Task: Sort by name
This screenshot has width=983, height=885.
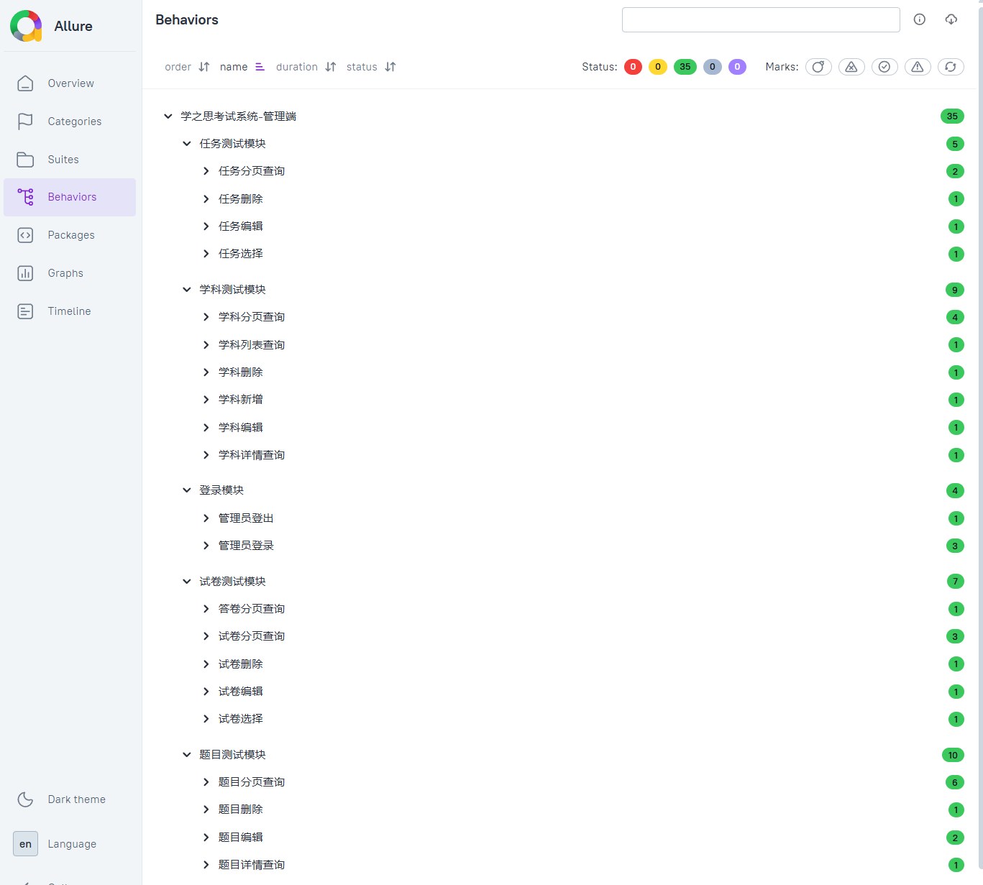Action: point(242,67)
